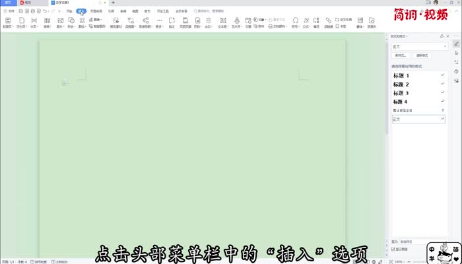Insert a watermark

(209, 22)
